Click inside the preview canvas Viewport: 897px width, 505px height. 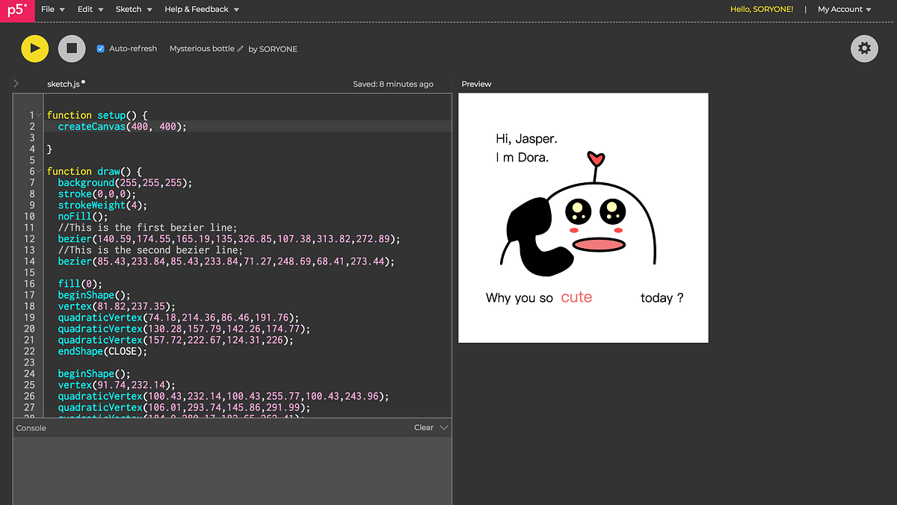[x=583, y=217]
